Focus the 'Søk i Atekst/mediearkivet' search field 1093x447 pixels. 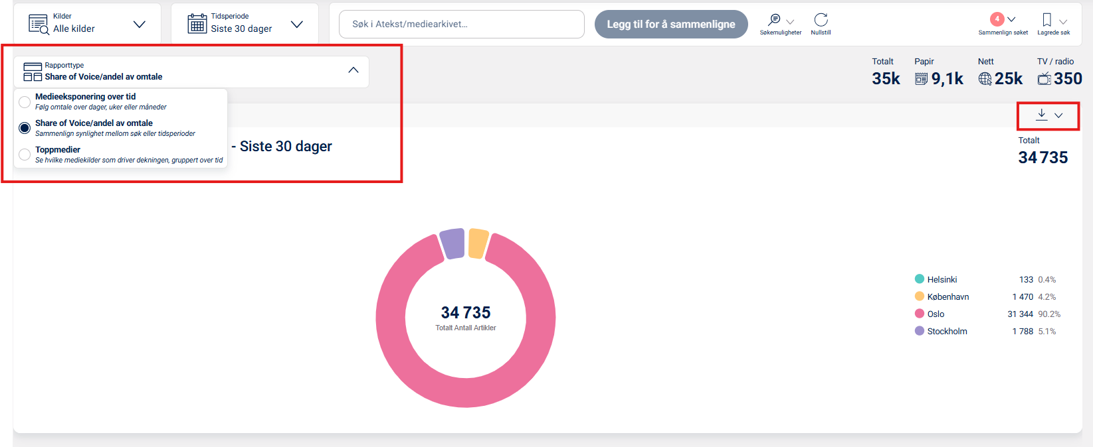pyautogui.click(x=462, y=24)
